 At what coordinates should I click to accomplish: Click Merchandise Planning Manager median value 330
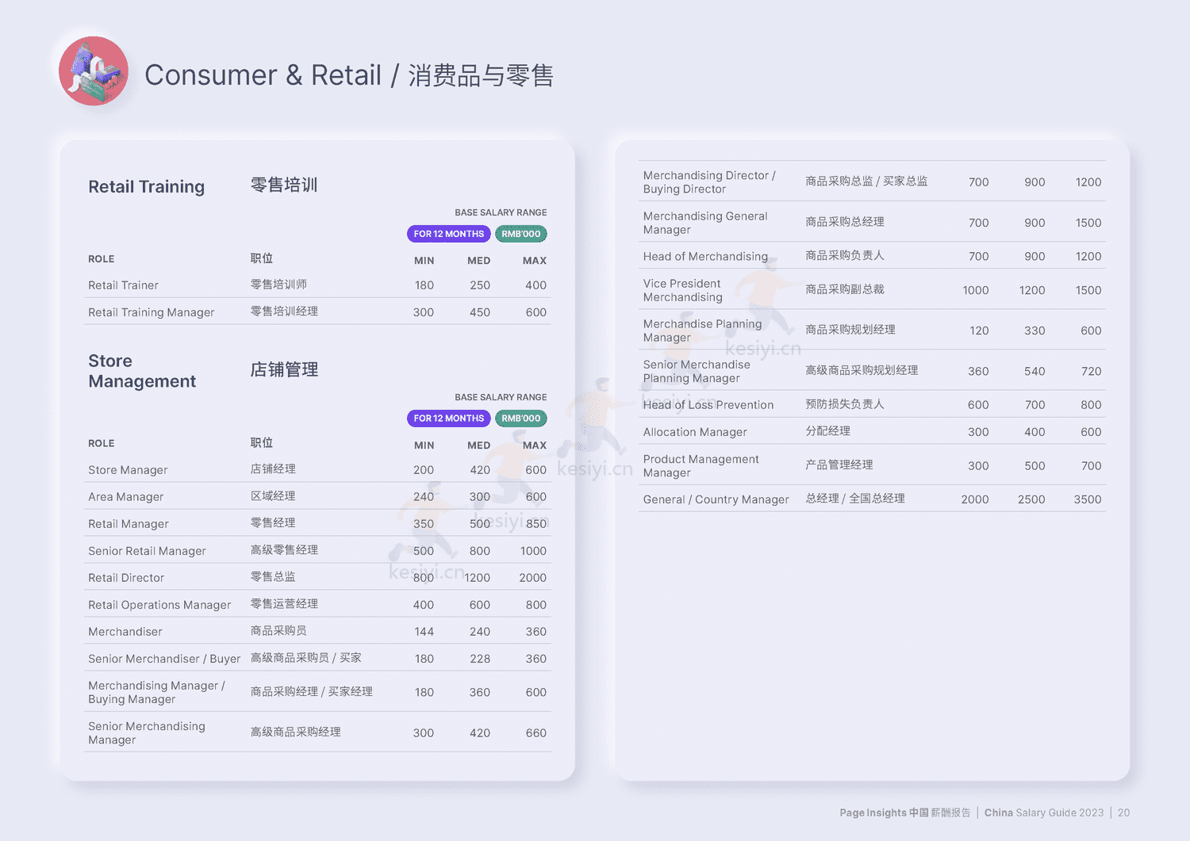[x=1035, y=331]
